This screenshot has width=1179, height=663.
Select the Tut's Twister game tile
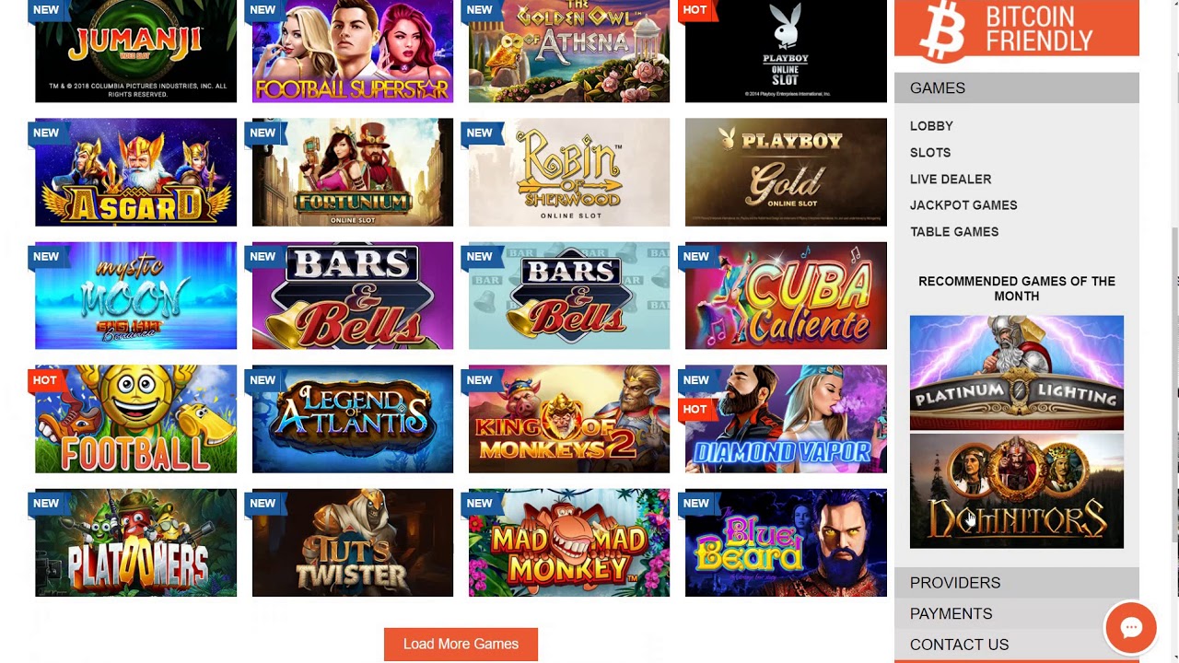click(x=352, y=542)
